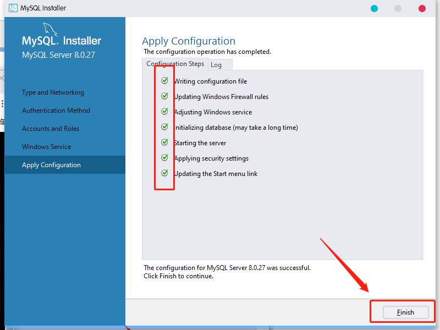Screen dimensions: 440x330
Task: Click the 'Starting the server' step text
Action: coord(200,143)
